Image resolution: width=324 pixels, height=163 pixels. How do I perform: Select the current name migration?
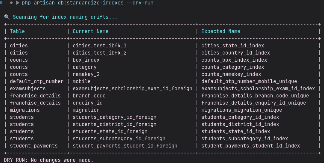[x=86, y=110]
